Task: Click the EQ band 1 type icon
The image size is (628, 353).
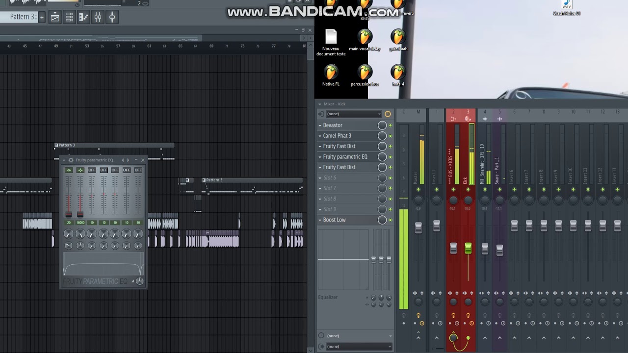Action: pyautogui.click(x=69, y=170)
